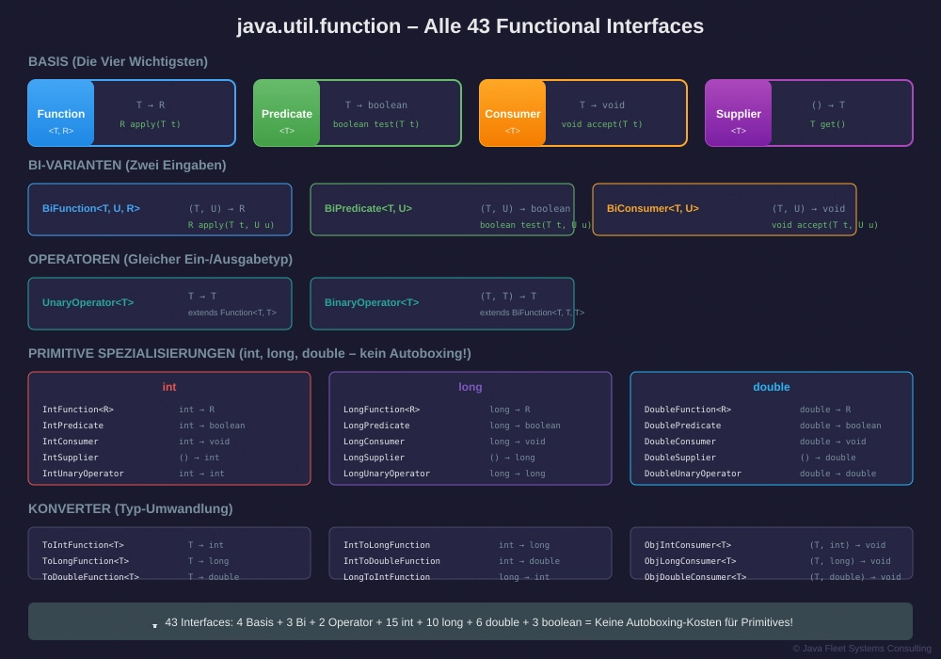Select the purple long column header
The width and height of the screenshot is (941, 659).
[x=470, y=387]
